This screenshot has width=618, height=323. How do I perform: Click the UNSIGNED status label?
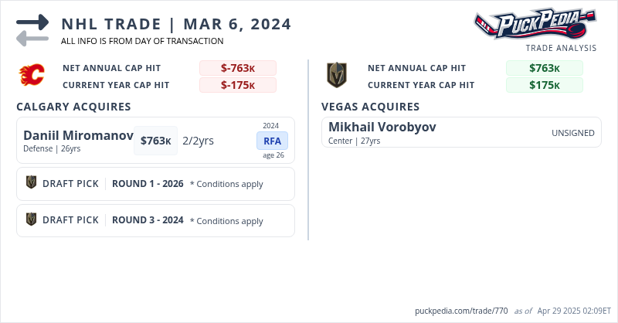pos(572,133)
